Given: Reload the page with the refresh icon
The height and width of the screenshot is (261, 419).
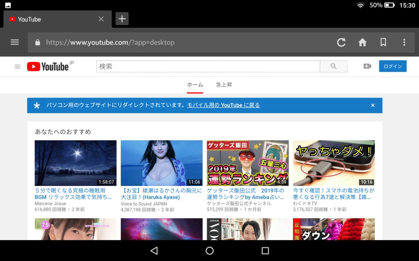Looking at the screenshot, I should coord(341,42).
